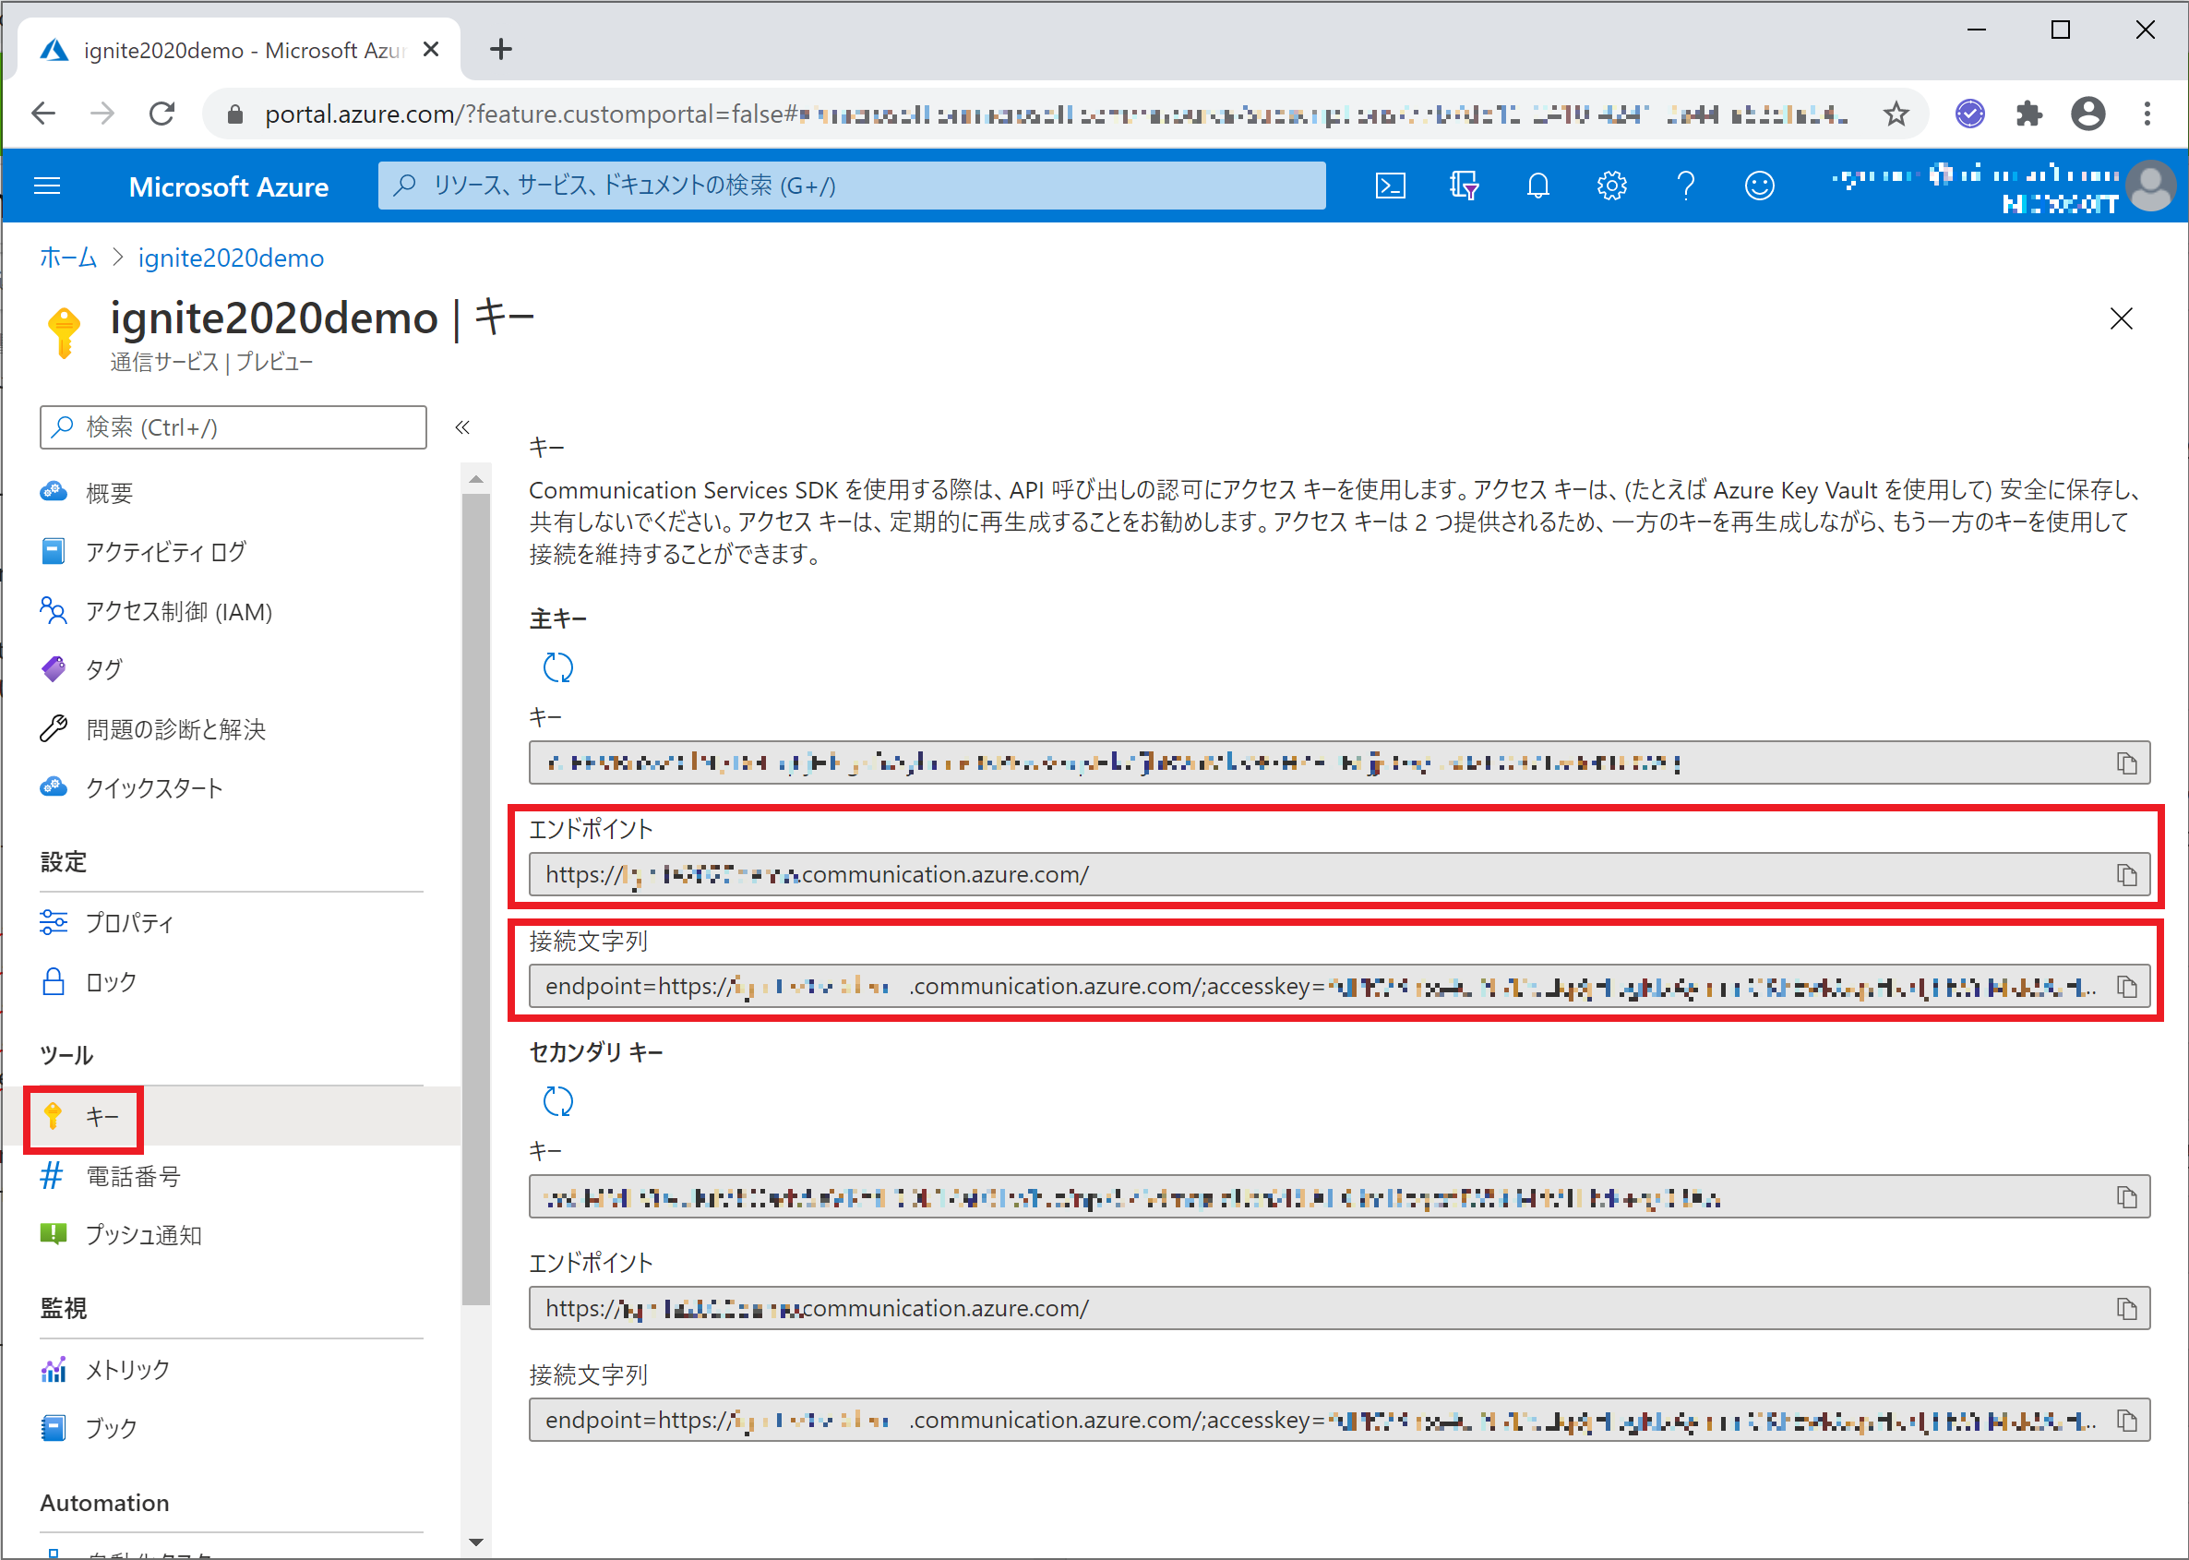Screen dimensions: 2189x1560
Task: Open Azure Cloud Shell
Action: [1390, 186]
